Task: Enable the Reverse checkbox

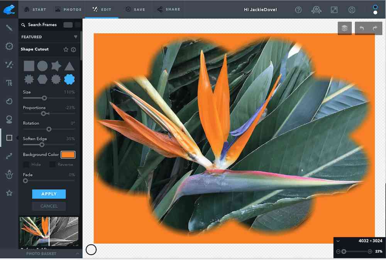Action: (x=52, y=164)
